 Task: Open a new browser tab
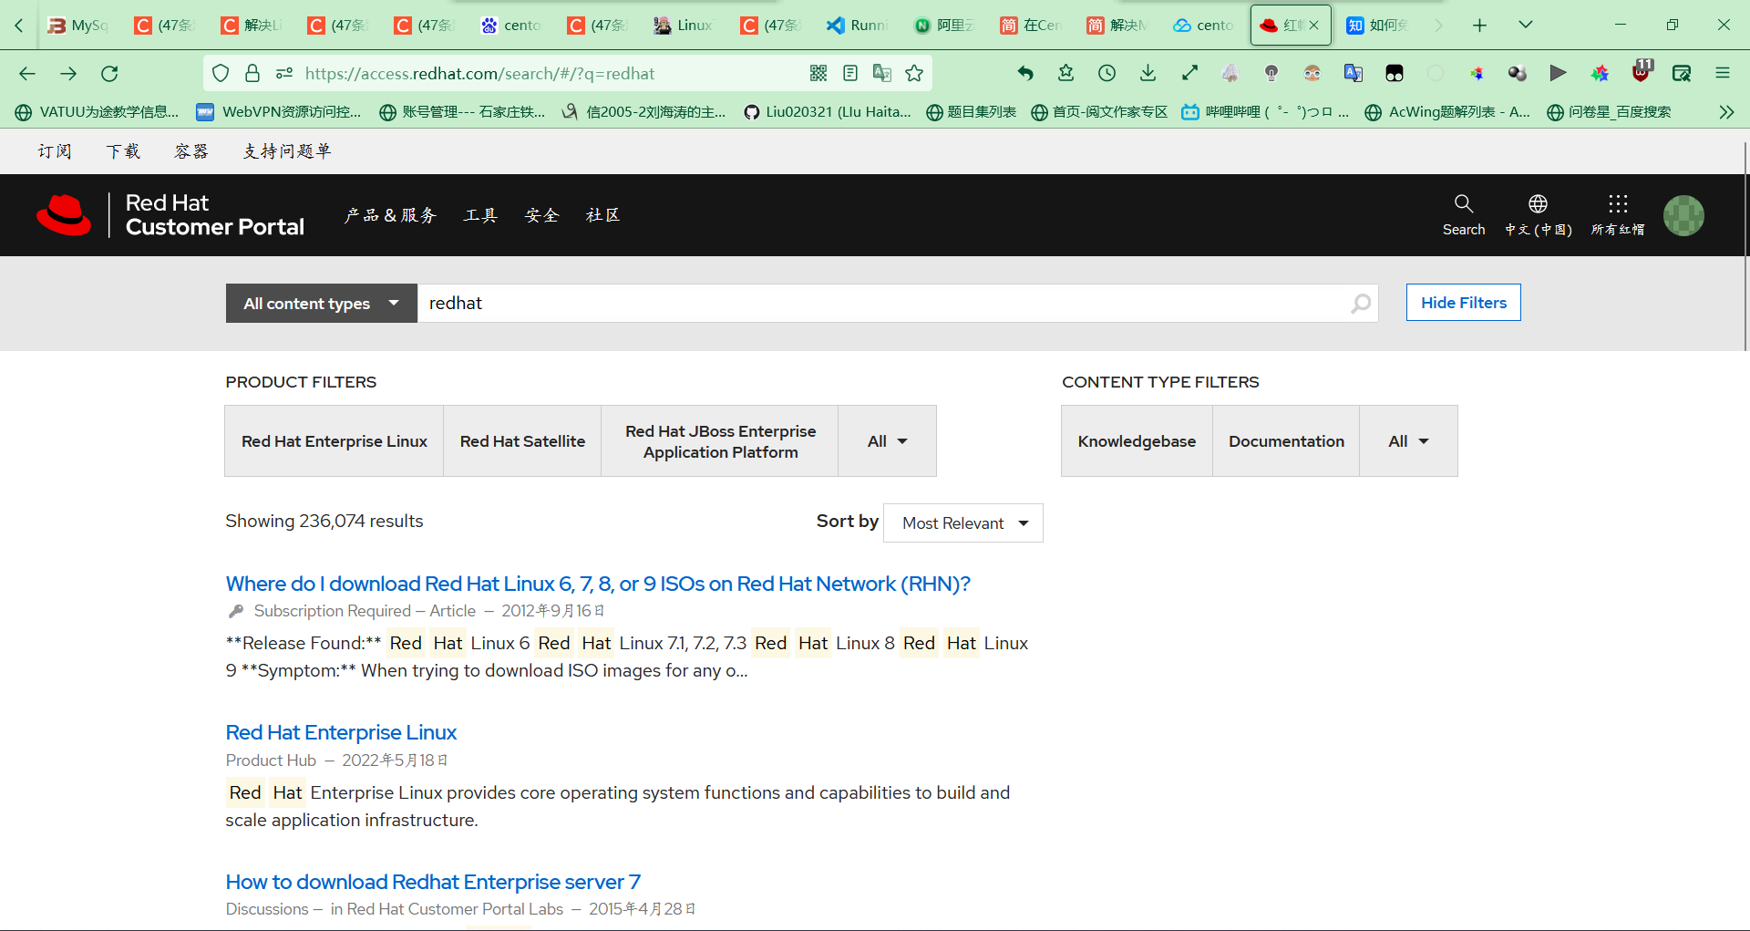click(1479, 26)
